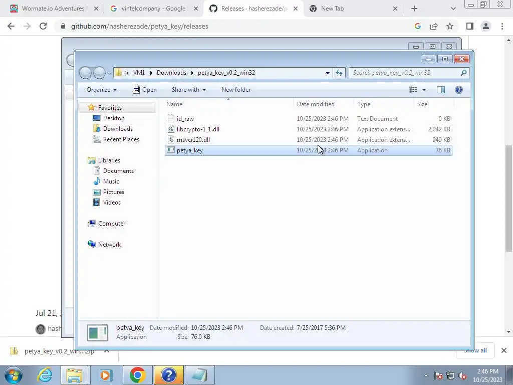Sort by the Date modified column
The image size is (513, 385).
click(x=324, y=104)
